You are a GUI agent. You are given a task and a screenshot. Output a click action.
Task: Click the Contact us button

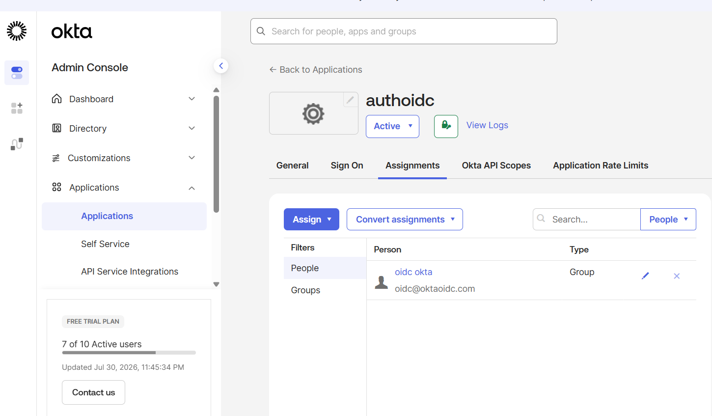(93, 392)
